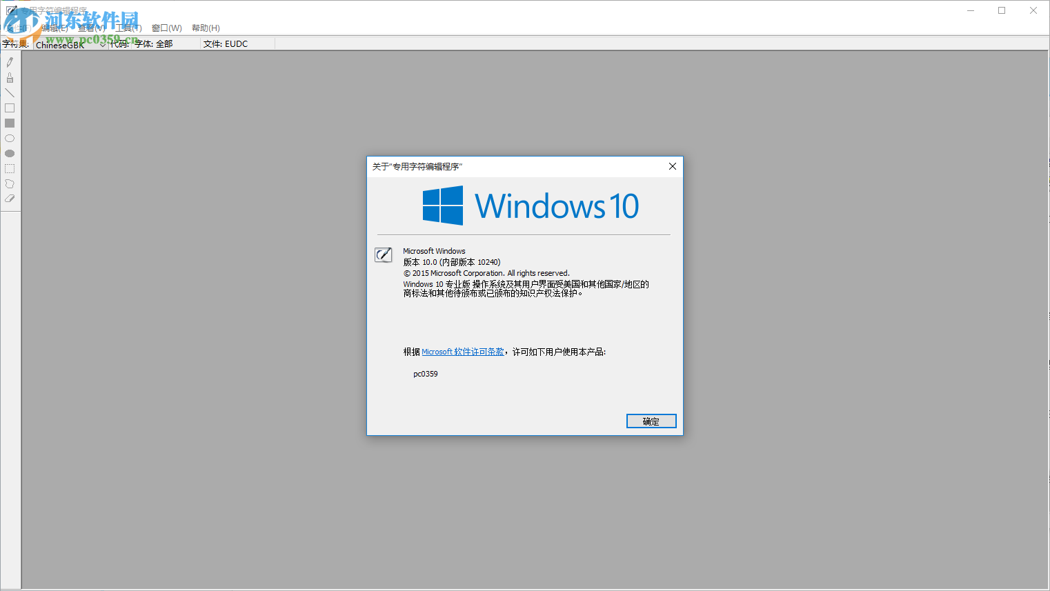The image size is (1050, 591).
Task: Click the character editor icon in About dialog
Action: 384,255
